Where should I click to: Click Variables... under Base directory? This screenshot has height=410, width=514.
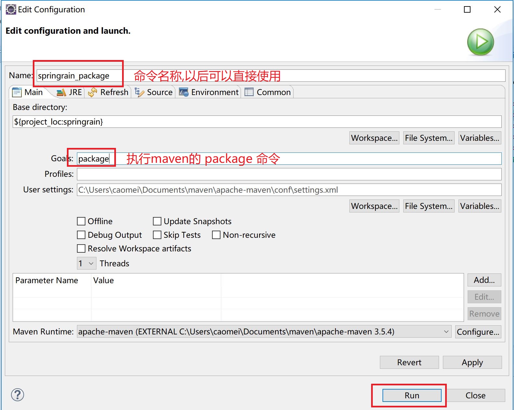[480, 138]
